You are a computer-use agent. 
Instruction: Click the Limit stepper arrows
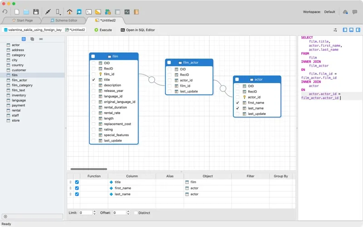pos(94,212)
